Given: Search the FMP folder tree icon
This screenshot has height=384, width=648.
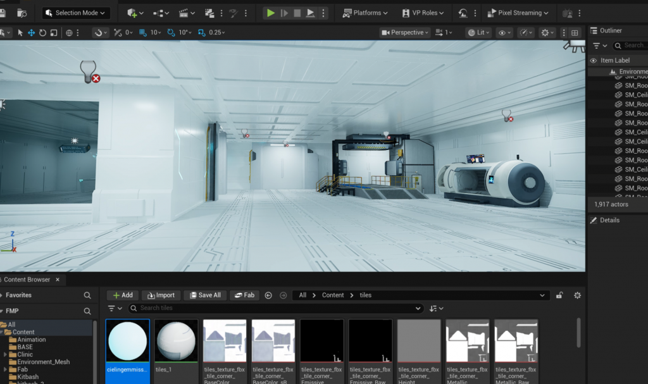Looking at the screenshot, I should pos(87,311).
